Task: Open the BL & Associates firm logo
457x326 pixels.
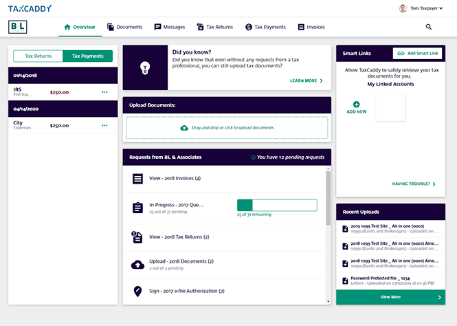Action: 17,27
